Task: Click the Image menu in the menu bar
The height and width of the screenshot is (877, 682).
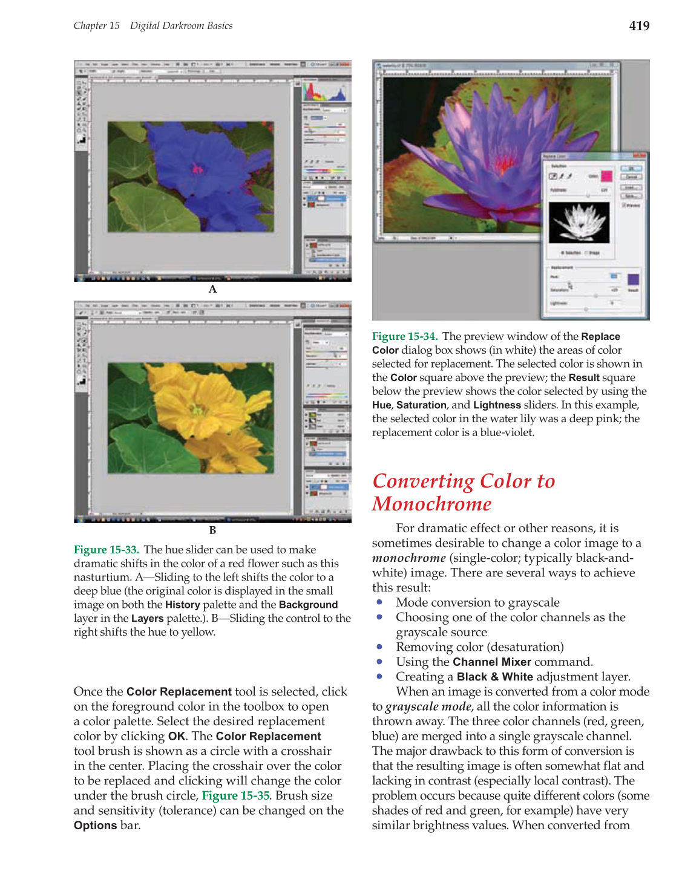Action: click(x=105, y=61)
